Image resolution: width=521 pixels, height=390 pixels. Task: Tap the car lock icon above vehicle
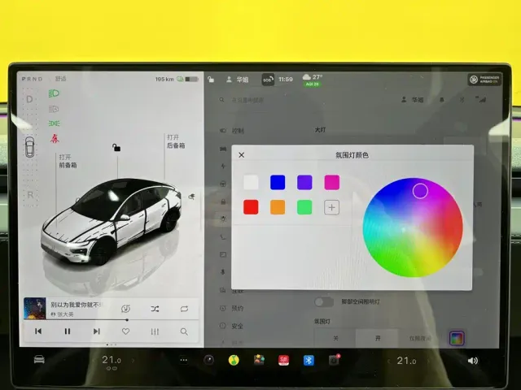116,147
